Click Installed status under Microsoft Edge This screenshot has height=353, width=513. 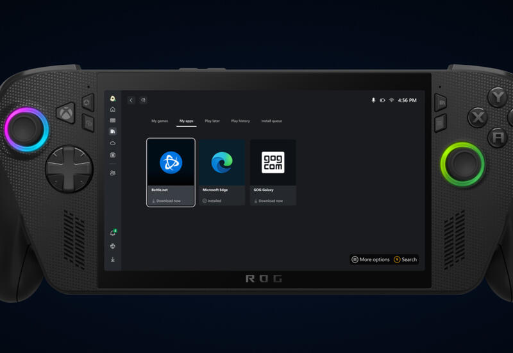212,201
